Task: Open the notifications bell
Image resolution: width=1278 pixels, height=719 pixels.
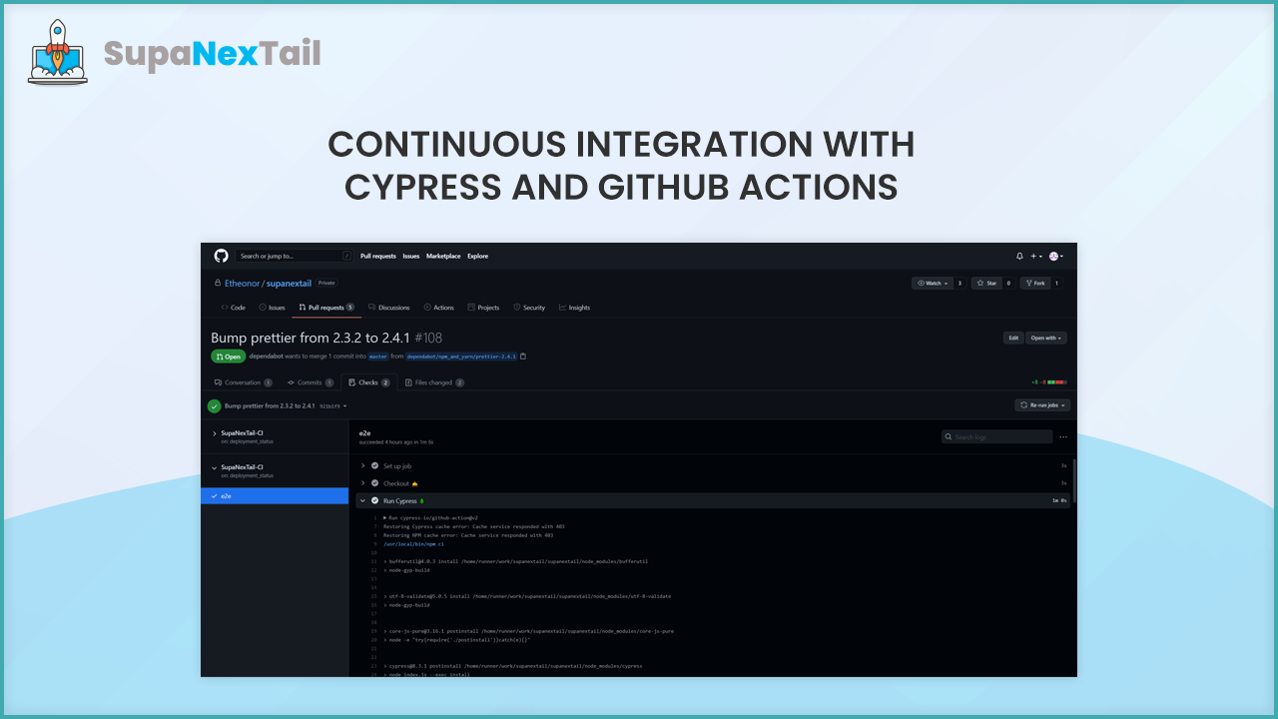Action: 1019,256
